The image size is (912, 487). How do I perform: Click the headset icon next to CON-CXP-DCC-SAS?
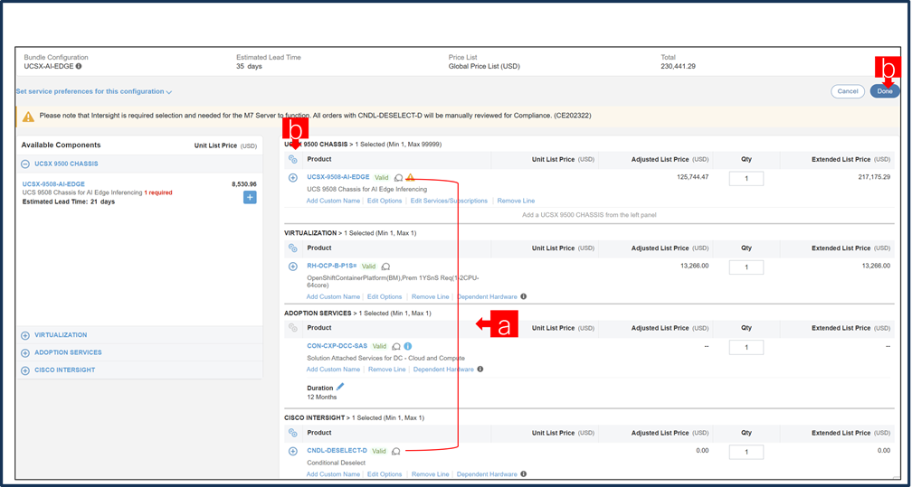(396, 346)
